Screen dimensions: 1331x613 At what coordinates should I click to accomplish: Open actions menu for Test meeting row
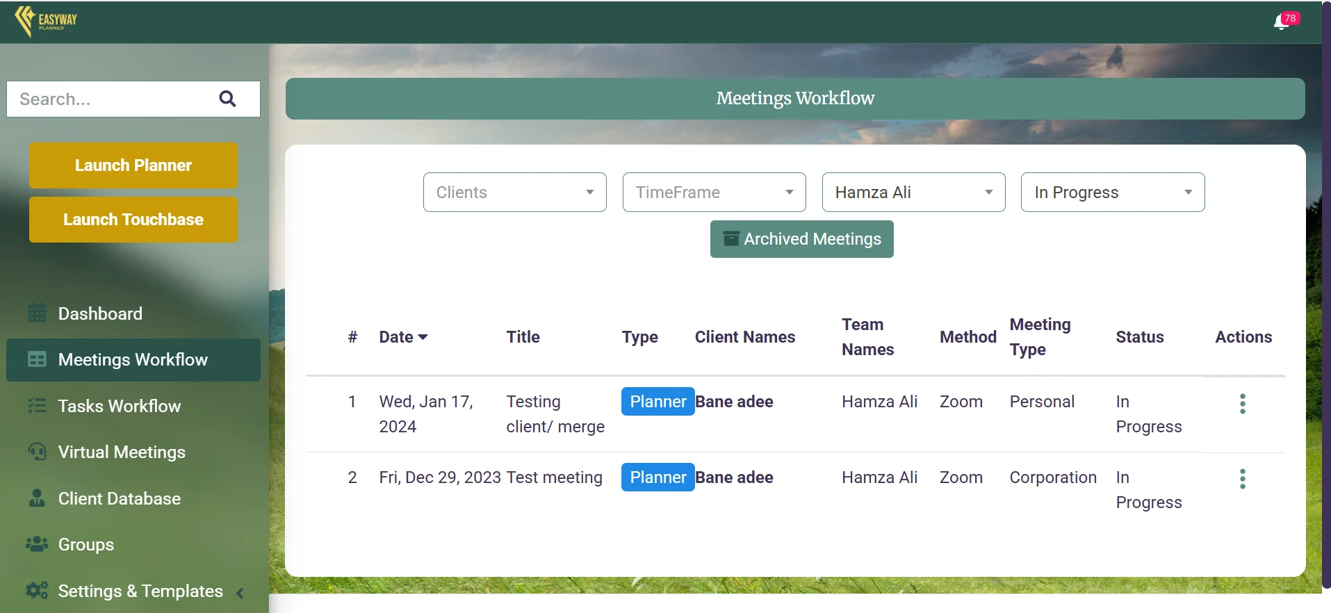(1242, 479)
